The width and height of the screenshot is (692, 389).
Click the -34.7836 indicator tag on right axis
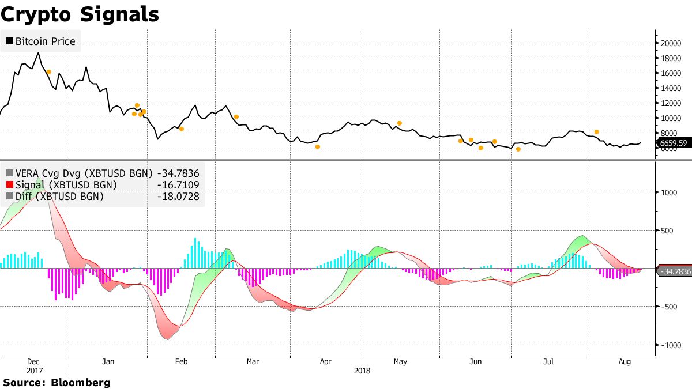pos(675,271)
